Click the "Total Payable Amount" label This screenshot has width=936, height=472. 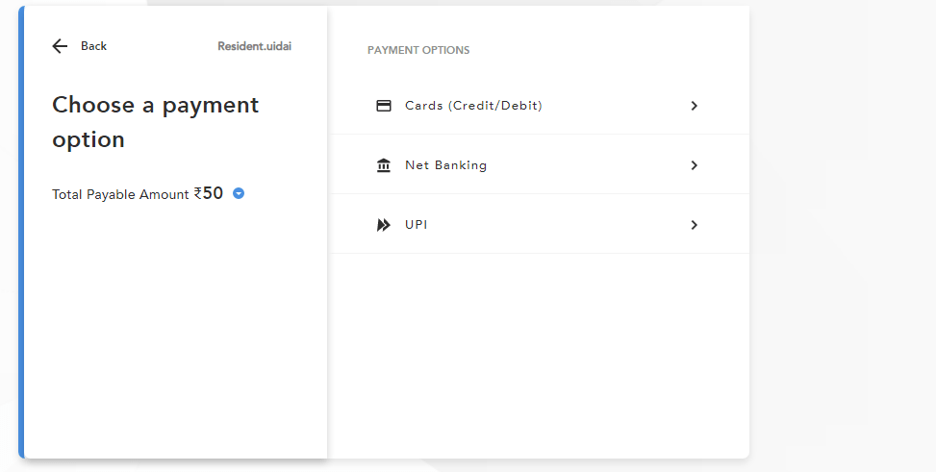click(x=120, y=194)
